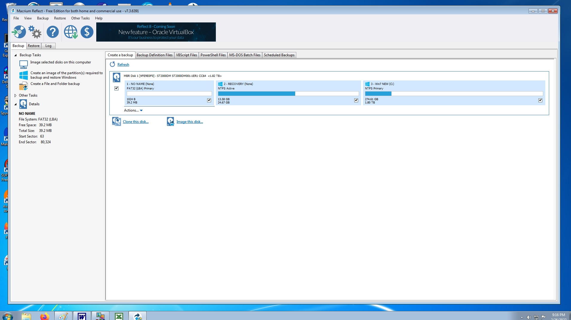Switch to the Restore tab
The height and width of the screenshot is (320, 571).
coord(33,46)
